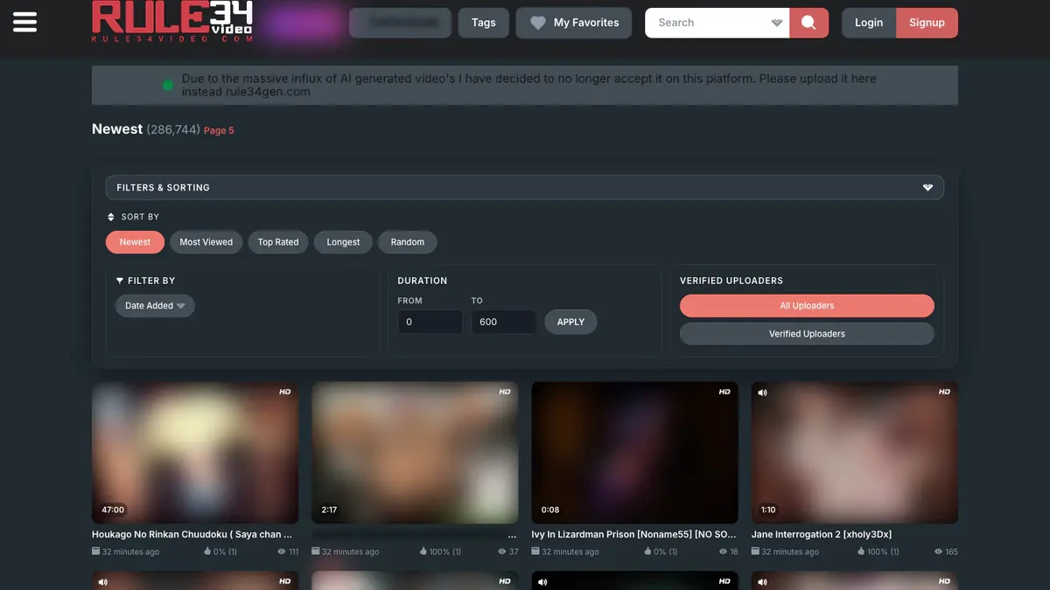
Task: Open the Jane Interrogation 2 thumbnail
Action: [855, 453]
